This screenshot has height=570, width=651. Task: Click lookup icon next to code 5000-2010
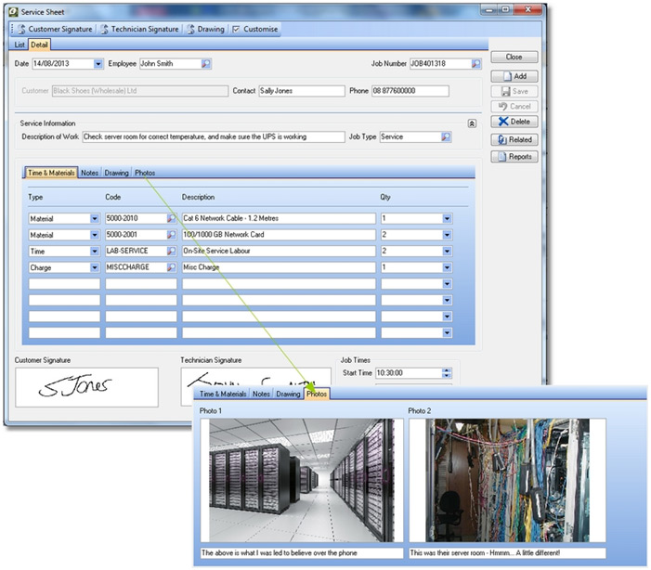click(x=171, y=218)
